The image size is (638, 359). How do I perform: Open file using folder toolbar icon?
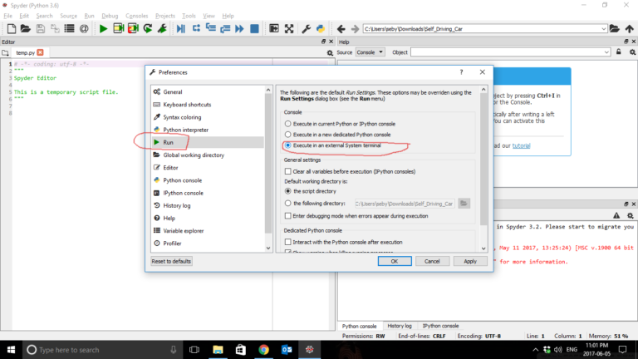[x=26, y=28]
